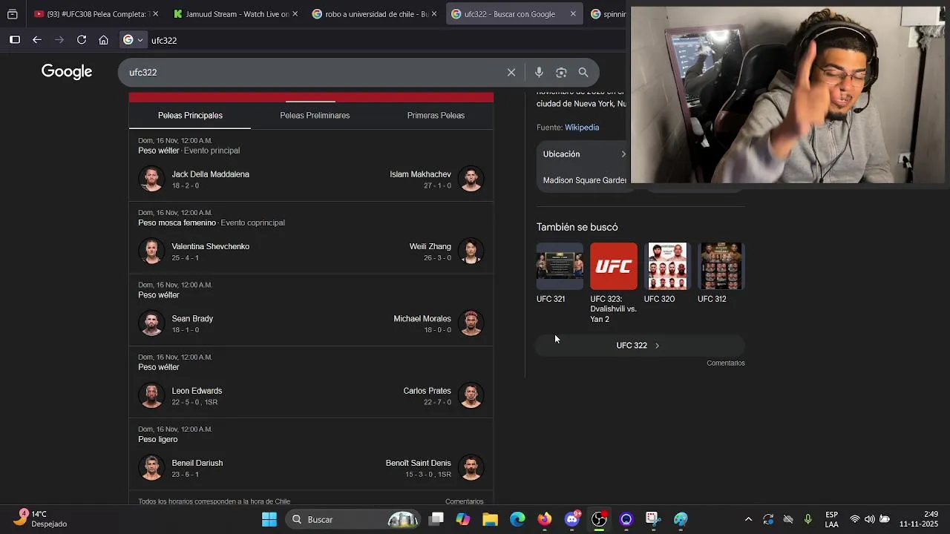Switch the ESP LAA keyboard language
950x534 pixels.
(x=832, y=519)
